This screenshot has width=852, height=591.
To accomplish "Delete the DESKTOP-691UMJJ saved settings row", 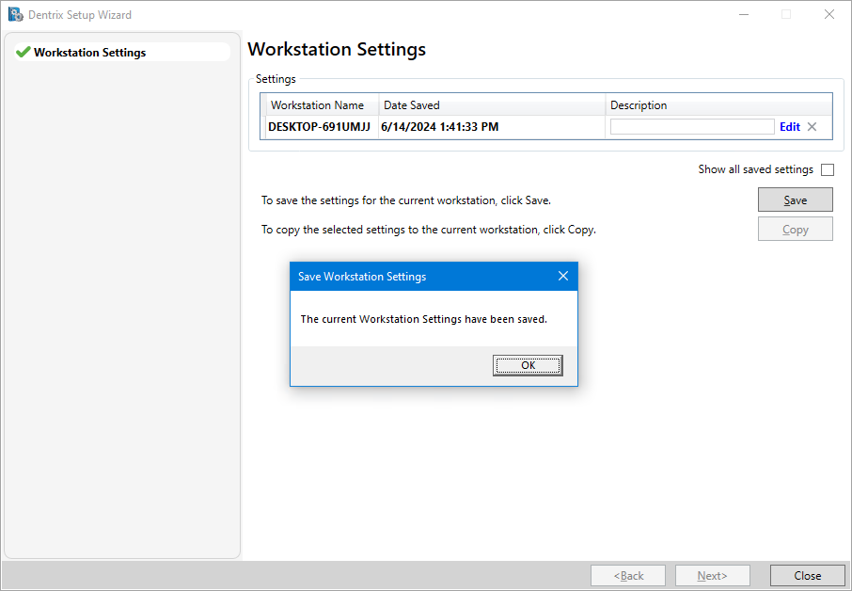I will pos(813,127).
